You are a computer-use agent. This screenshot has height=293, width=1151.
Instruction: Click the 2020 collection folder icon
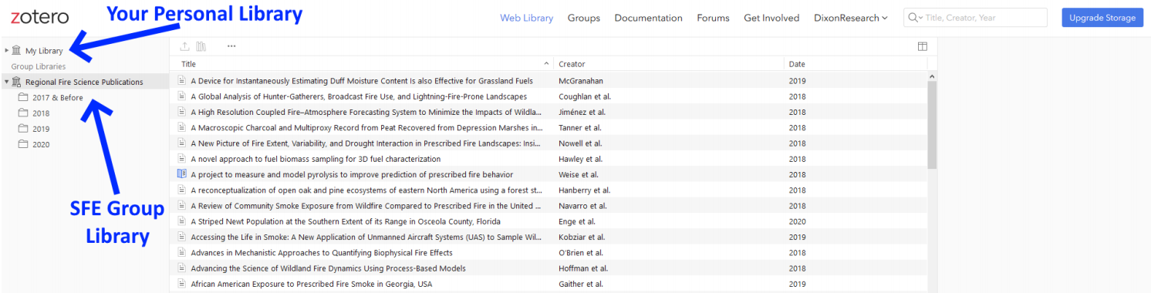point(23,144)
